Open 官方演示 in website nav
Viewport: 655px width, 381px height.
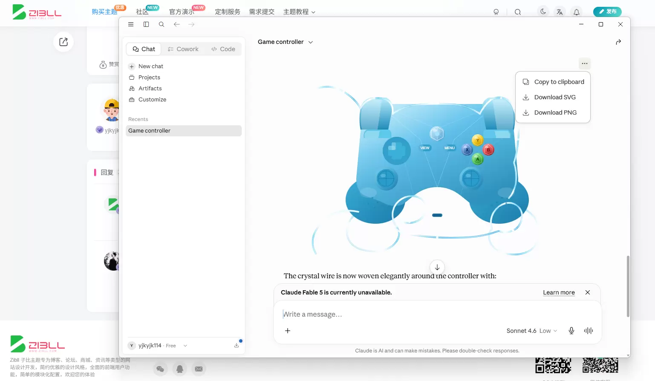click(182, 12)
